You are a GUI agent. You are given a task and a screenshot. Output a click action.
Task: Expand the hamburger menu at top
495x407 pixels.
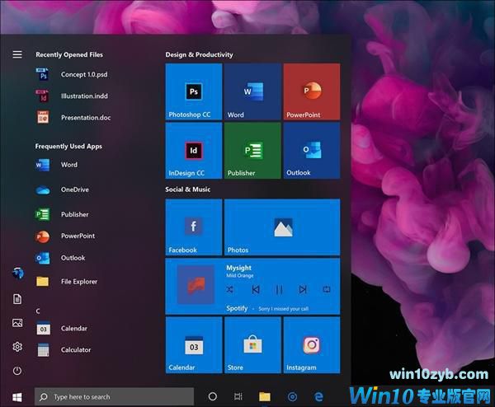[17, 54]
